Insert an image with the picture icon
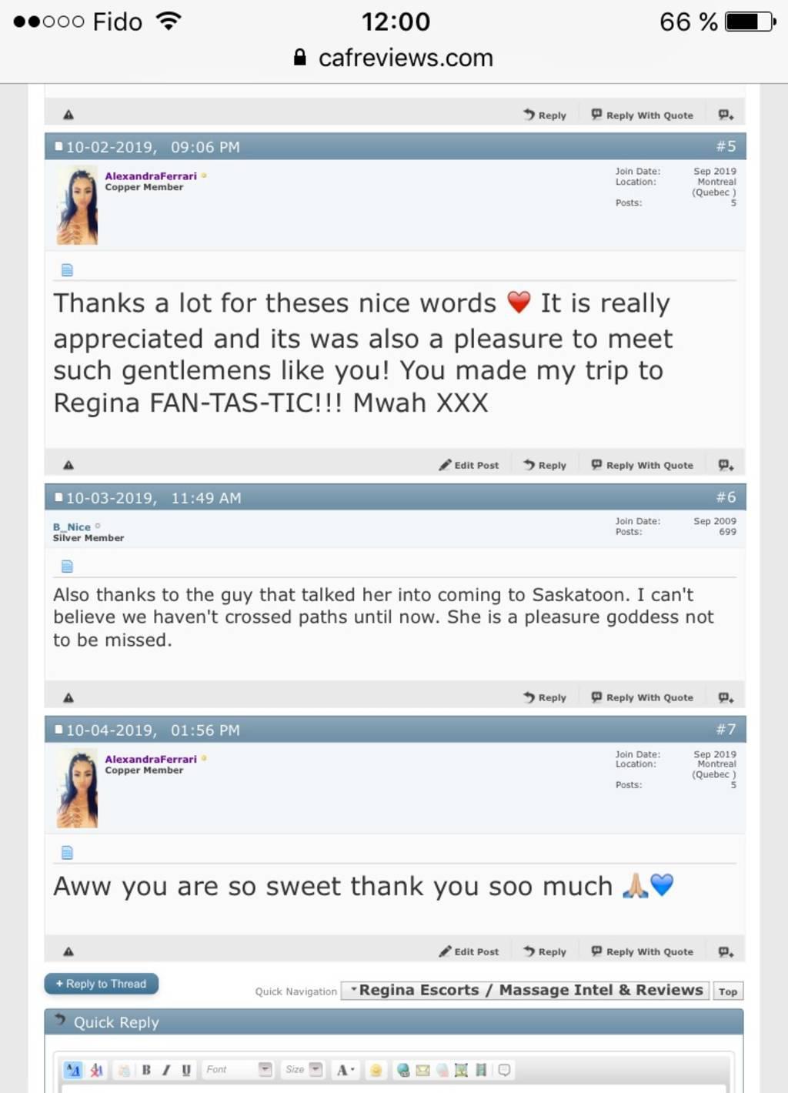The height and width of the screenshot is (1093, 788). pyautogui.click(x=461, y=1070)
